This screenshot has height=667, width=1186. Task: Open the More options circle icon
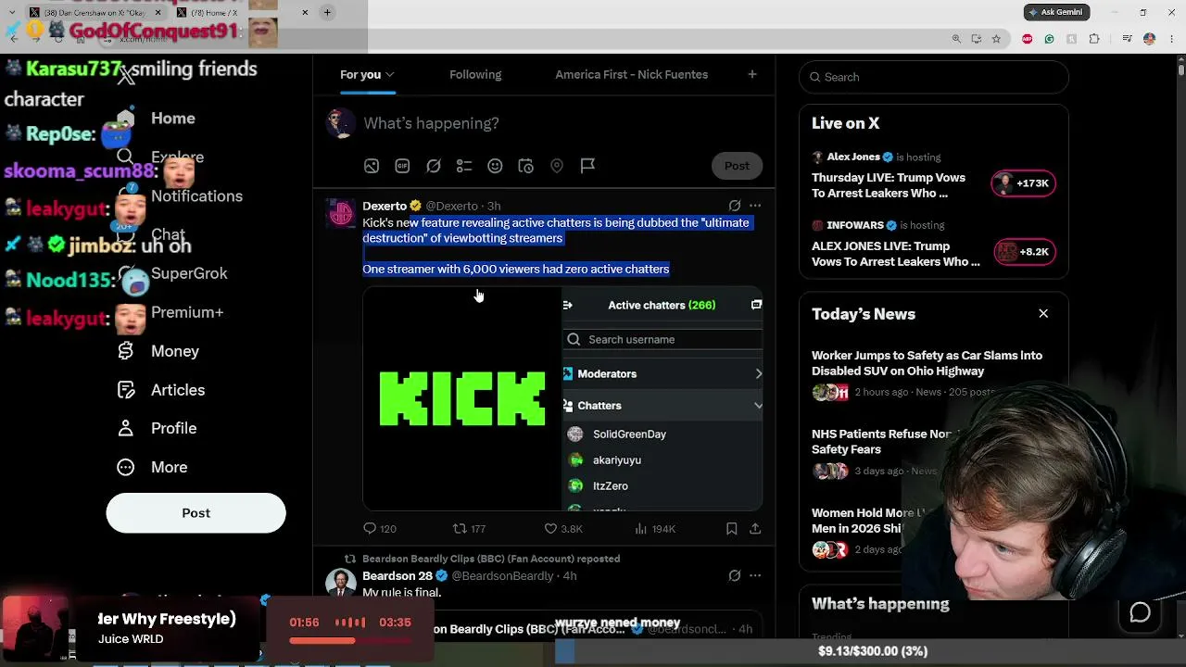pos(126,467)
